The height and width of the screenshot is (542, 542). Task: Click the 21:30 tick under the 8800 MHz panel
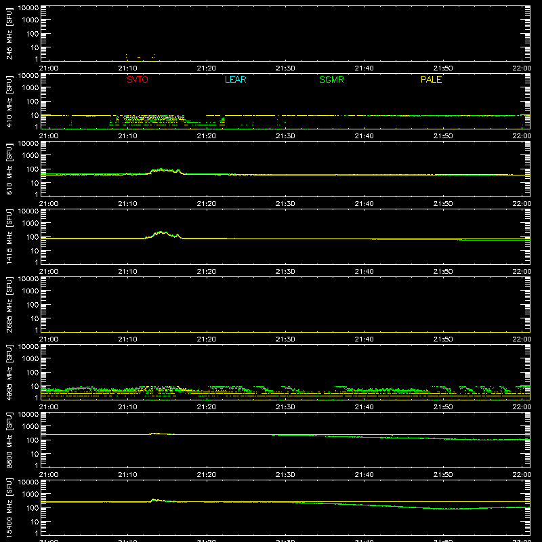[x=285, y=475]
